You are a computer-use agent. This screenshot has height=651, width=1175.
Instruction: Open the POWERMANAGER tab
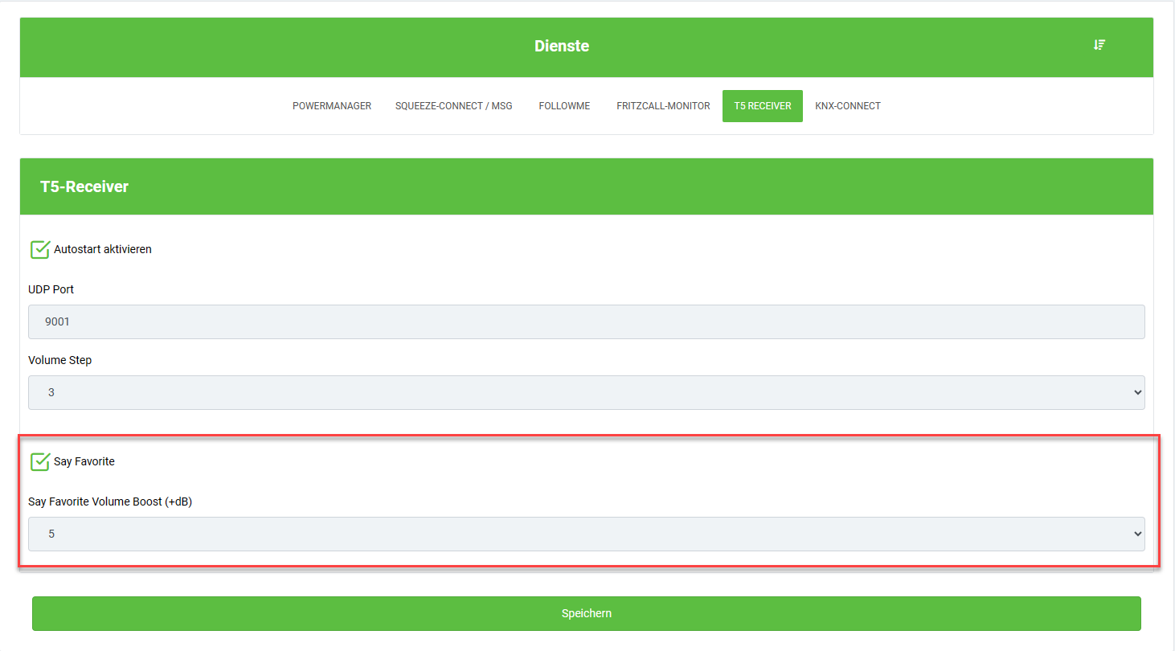coord(332,106)
